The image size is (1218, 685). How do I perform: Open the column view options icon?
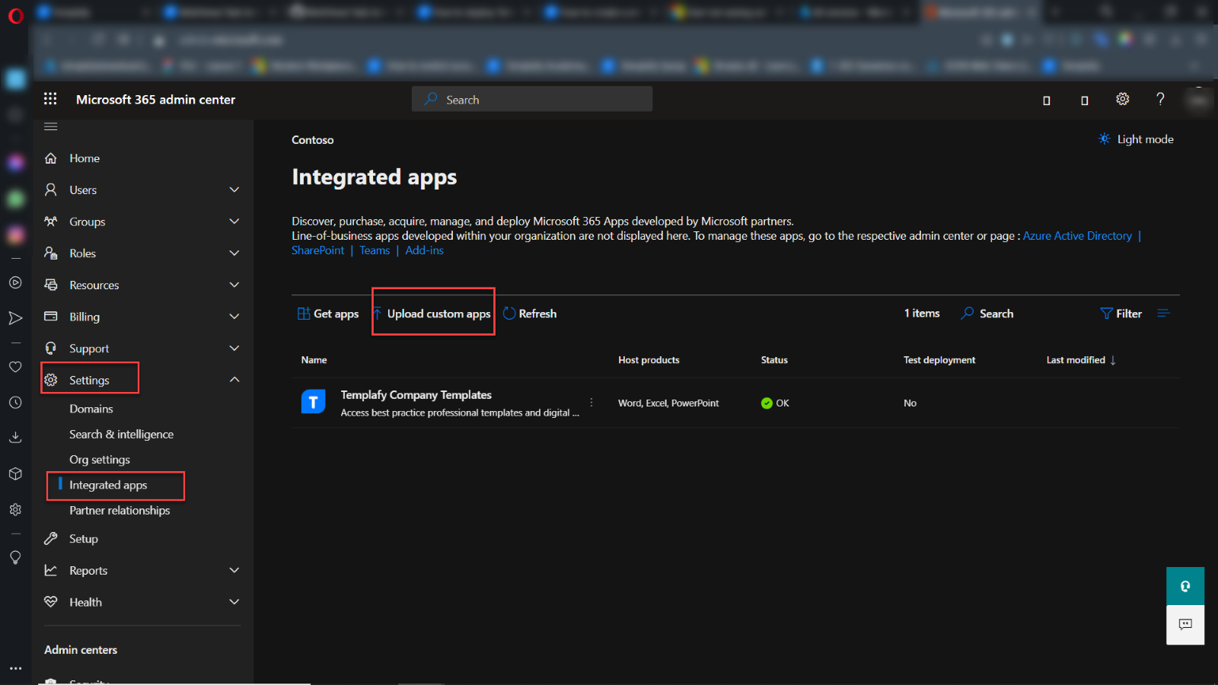(x=1163, y=314)
